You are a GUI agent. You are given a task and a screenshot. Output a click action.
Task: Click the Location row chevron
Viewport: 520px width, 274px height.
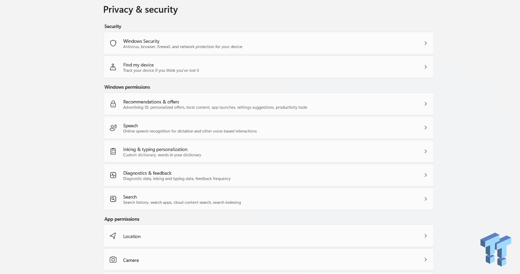426,236
